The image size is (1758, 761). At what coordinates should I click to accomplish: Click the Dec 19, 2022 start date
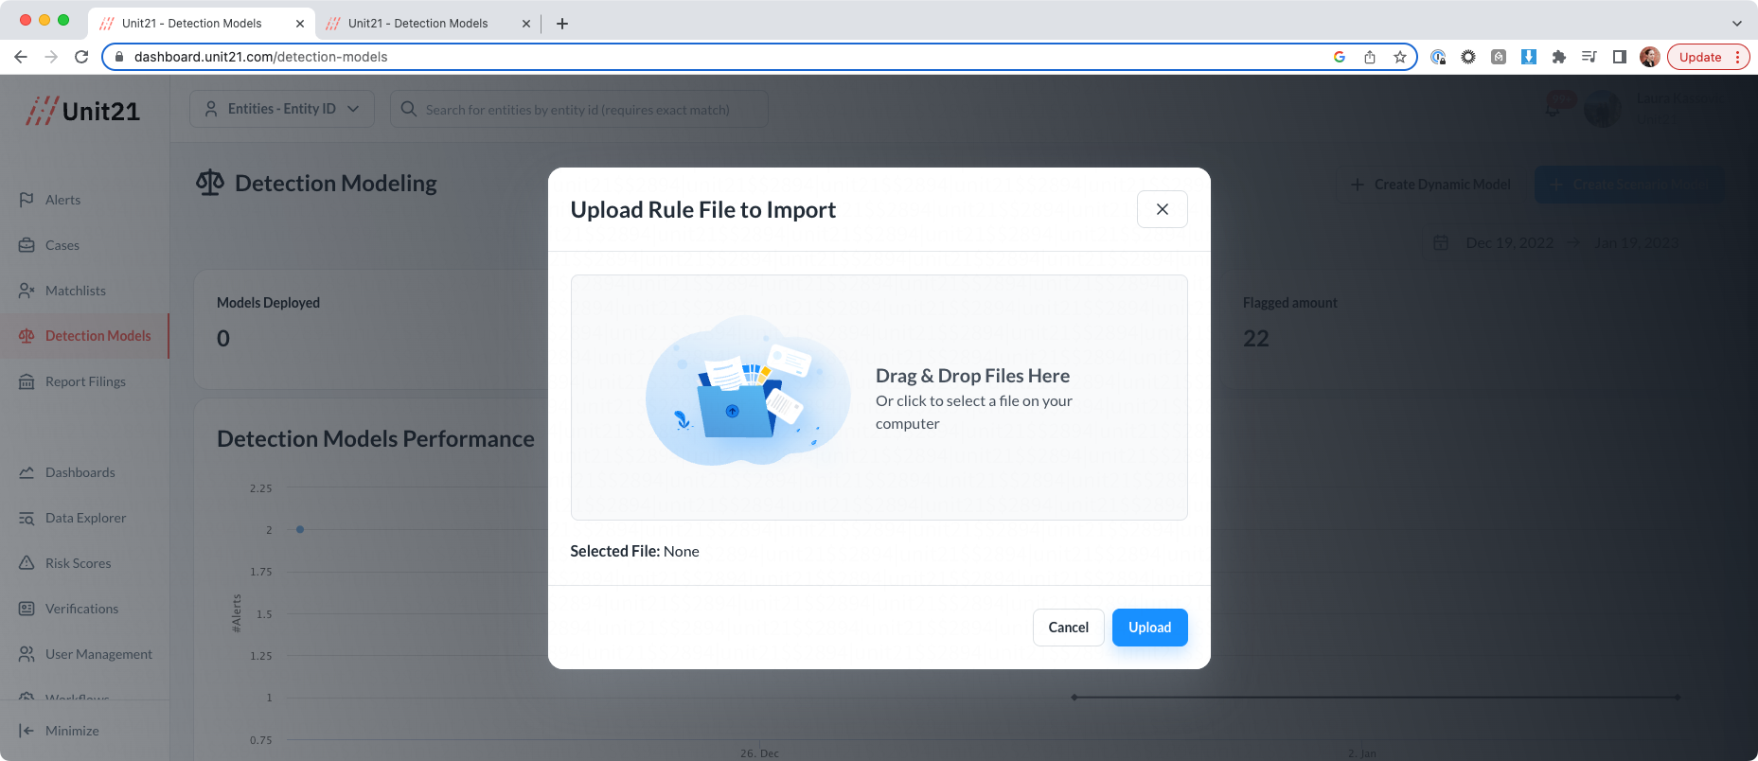[x=1509, y=243]
